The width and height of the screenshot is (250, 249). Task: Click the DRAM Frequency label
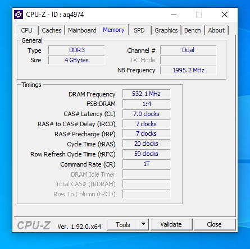coord(92,94)
